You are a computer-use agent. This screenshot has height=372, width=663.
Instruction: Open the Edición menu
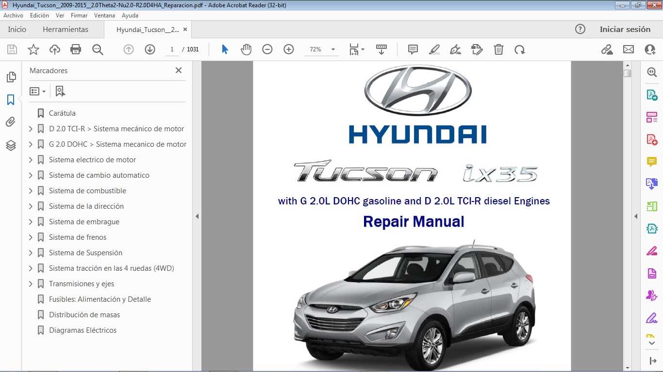tap(39, 15)
